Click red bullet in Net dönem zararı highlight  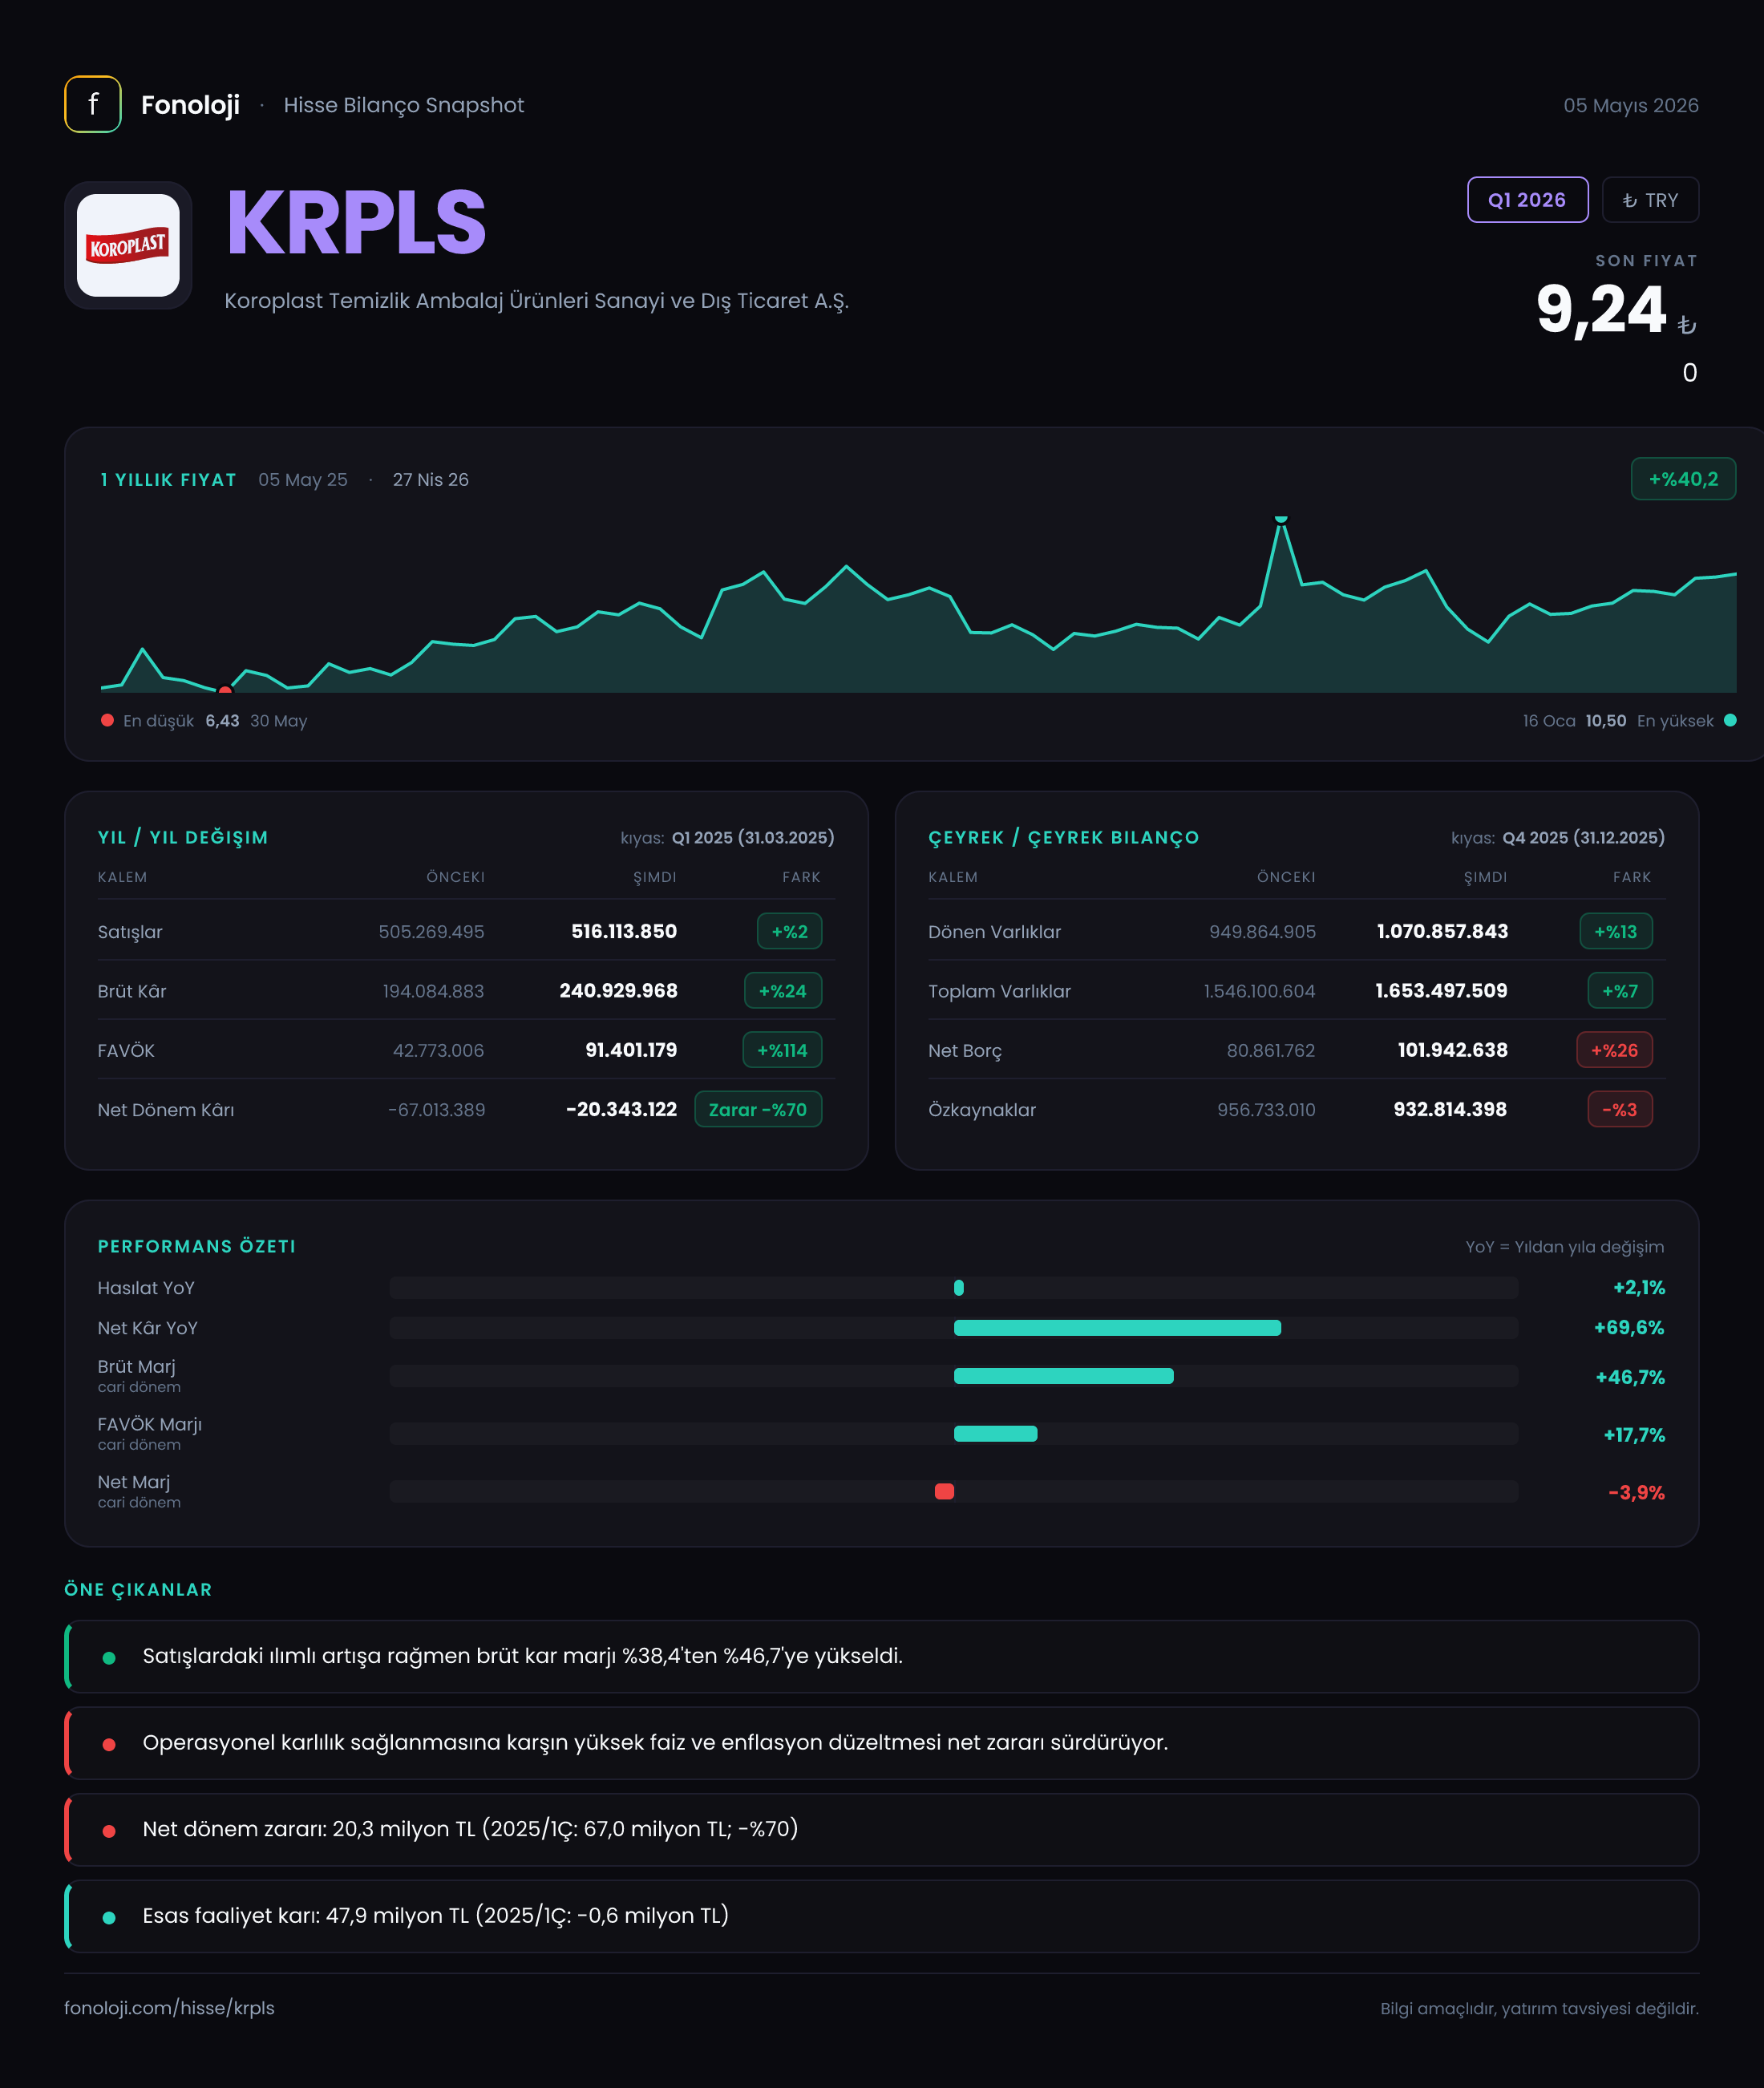pos(109,1830)
